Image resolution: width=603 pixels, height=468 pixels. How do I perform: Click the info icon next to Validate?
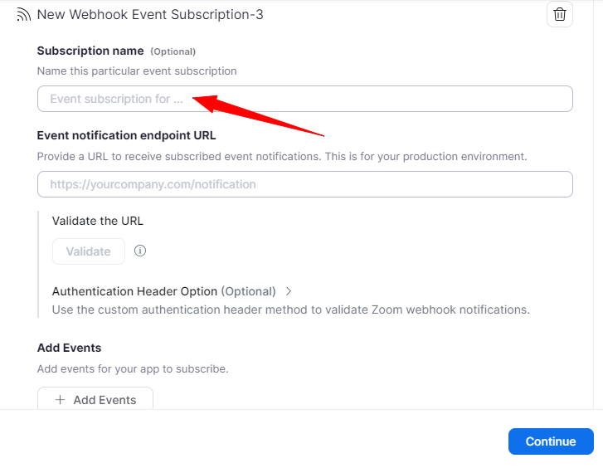(x=140, y=251)
